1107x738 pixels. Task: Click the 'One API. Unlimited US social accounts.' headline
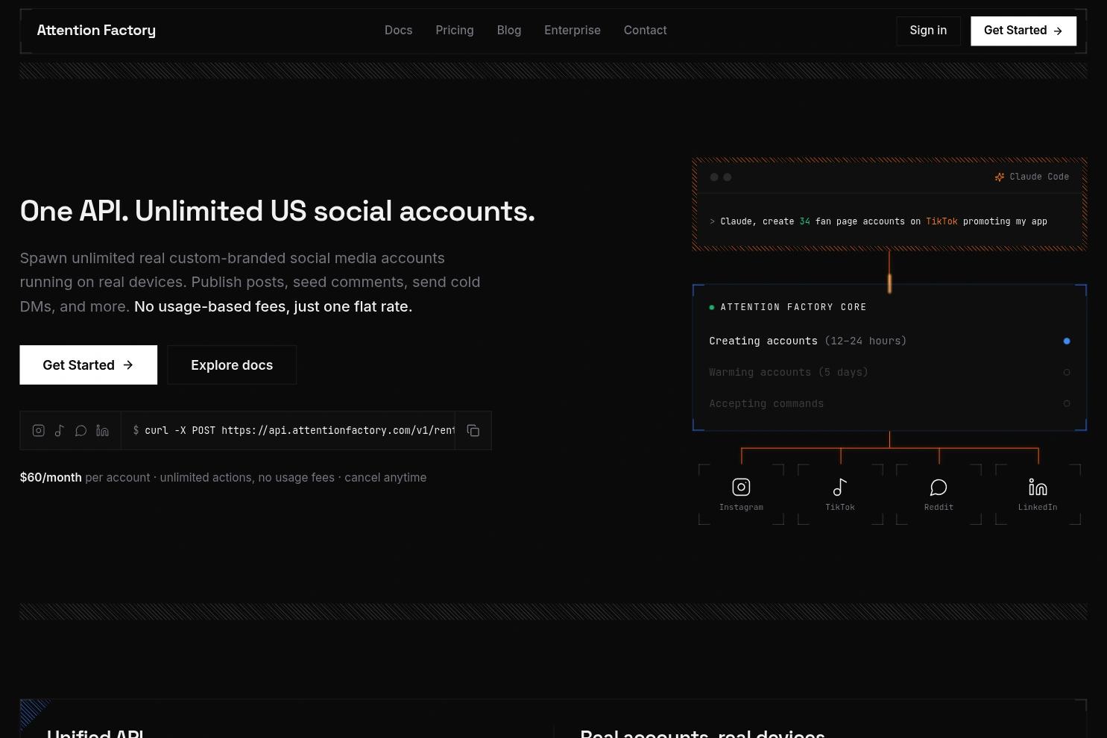[277, 212]
